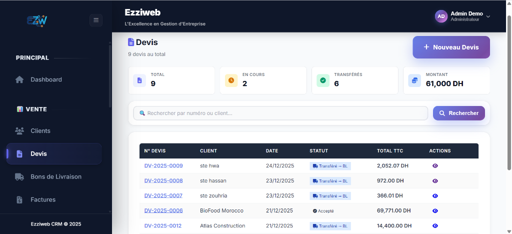Click the main page vertical scrollbar
512x234 pixels.
coord(509,91)
